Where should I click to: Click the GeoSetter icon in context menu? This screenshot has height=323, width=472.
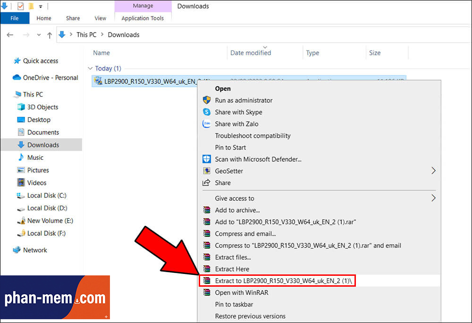pyautogui.click(x=206, y=171)
